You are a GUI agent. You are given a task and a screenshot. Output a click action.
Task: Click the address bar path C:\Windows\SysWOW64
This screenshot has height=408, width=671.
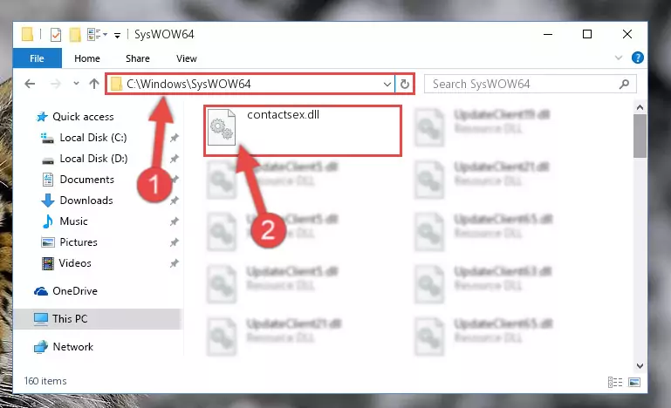[188, 84]
